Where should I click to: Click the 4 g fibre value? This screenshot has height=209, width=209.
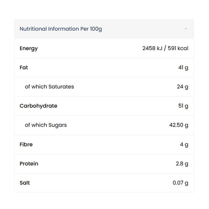point(184,145)
